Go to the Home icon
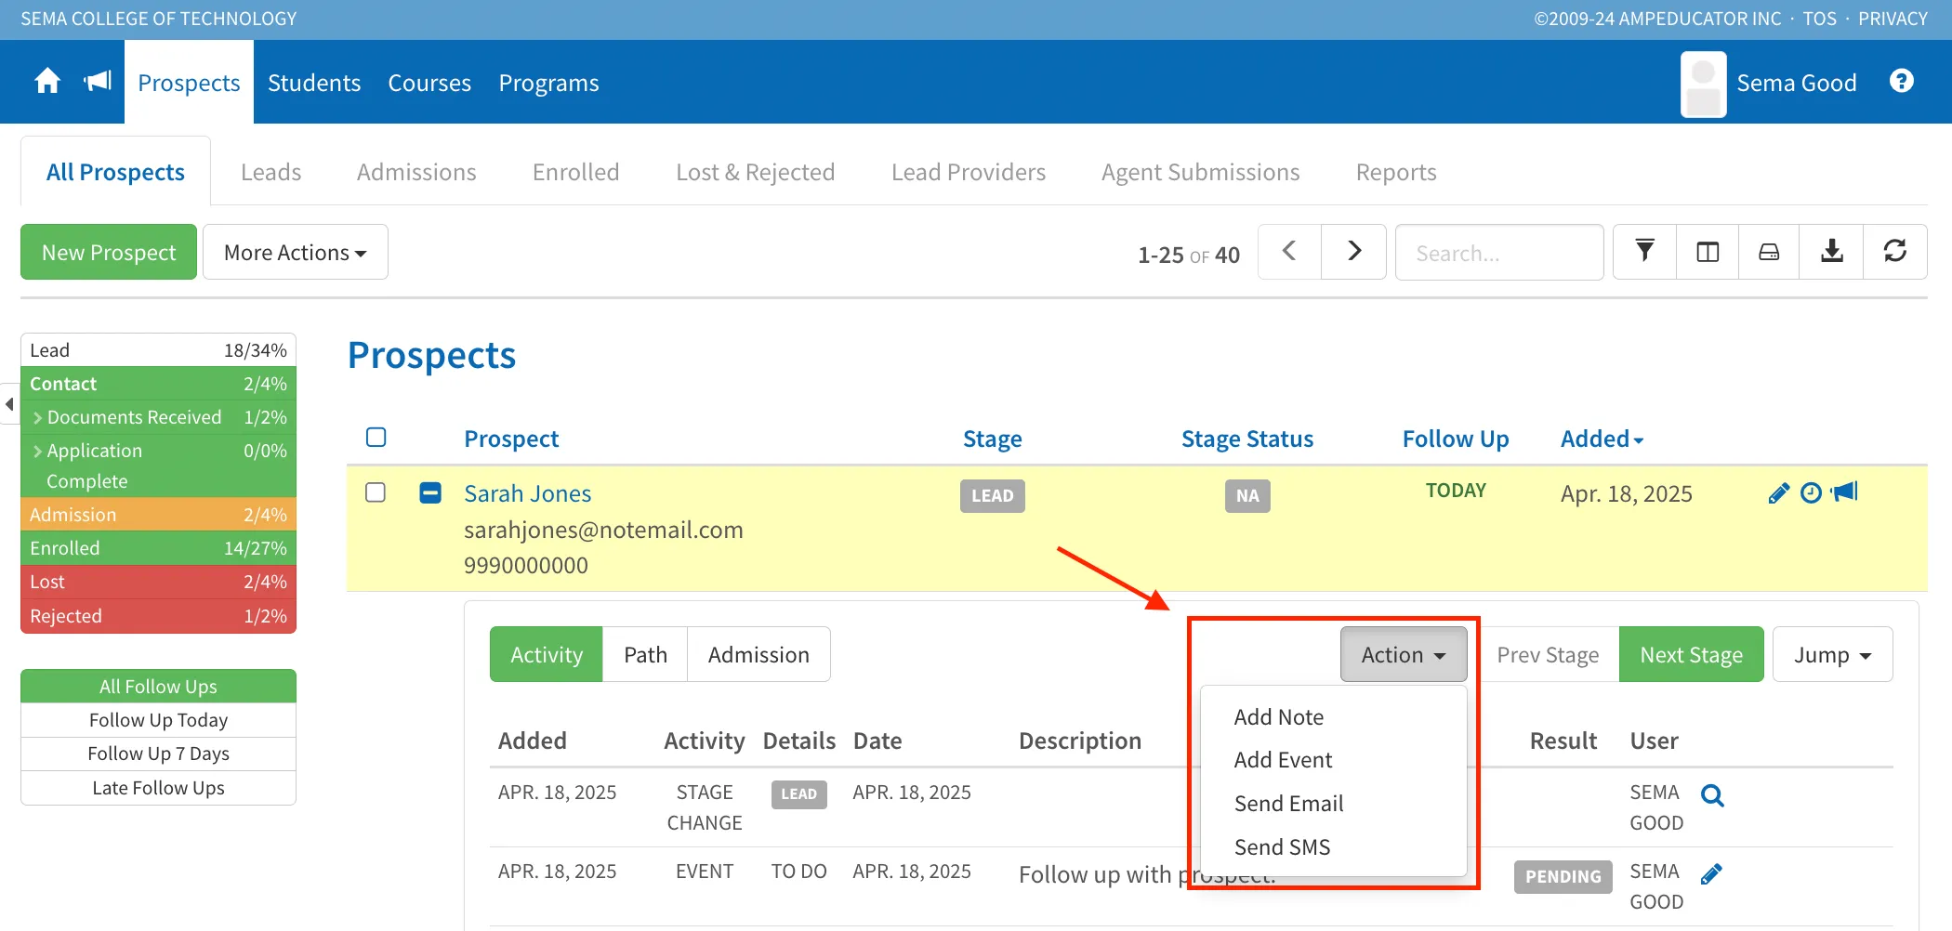 coord(47,82)
